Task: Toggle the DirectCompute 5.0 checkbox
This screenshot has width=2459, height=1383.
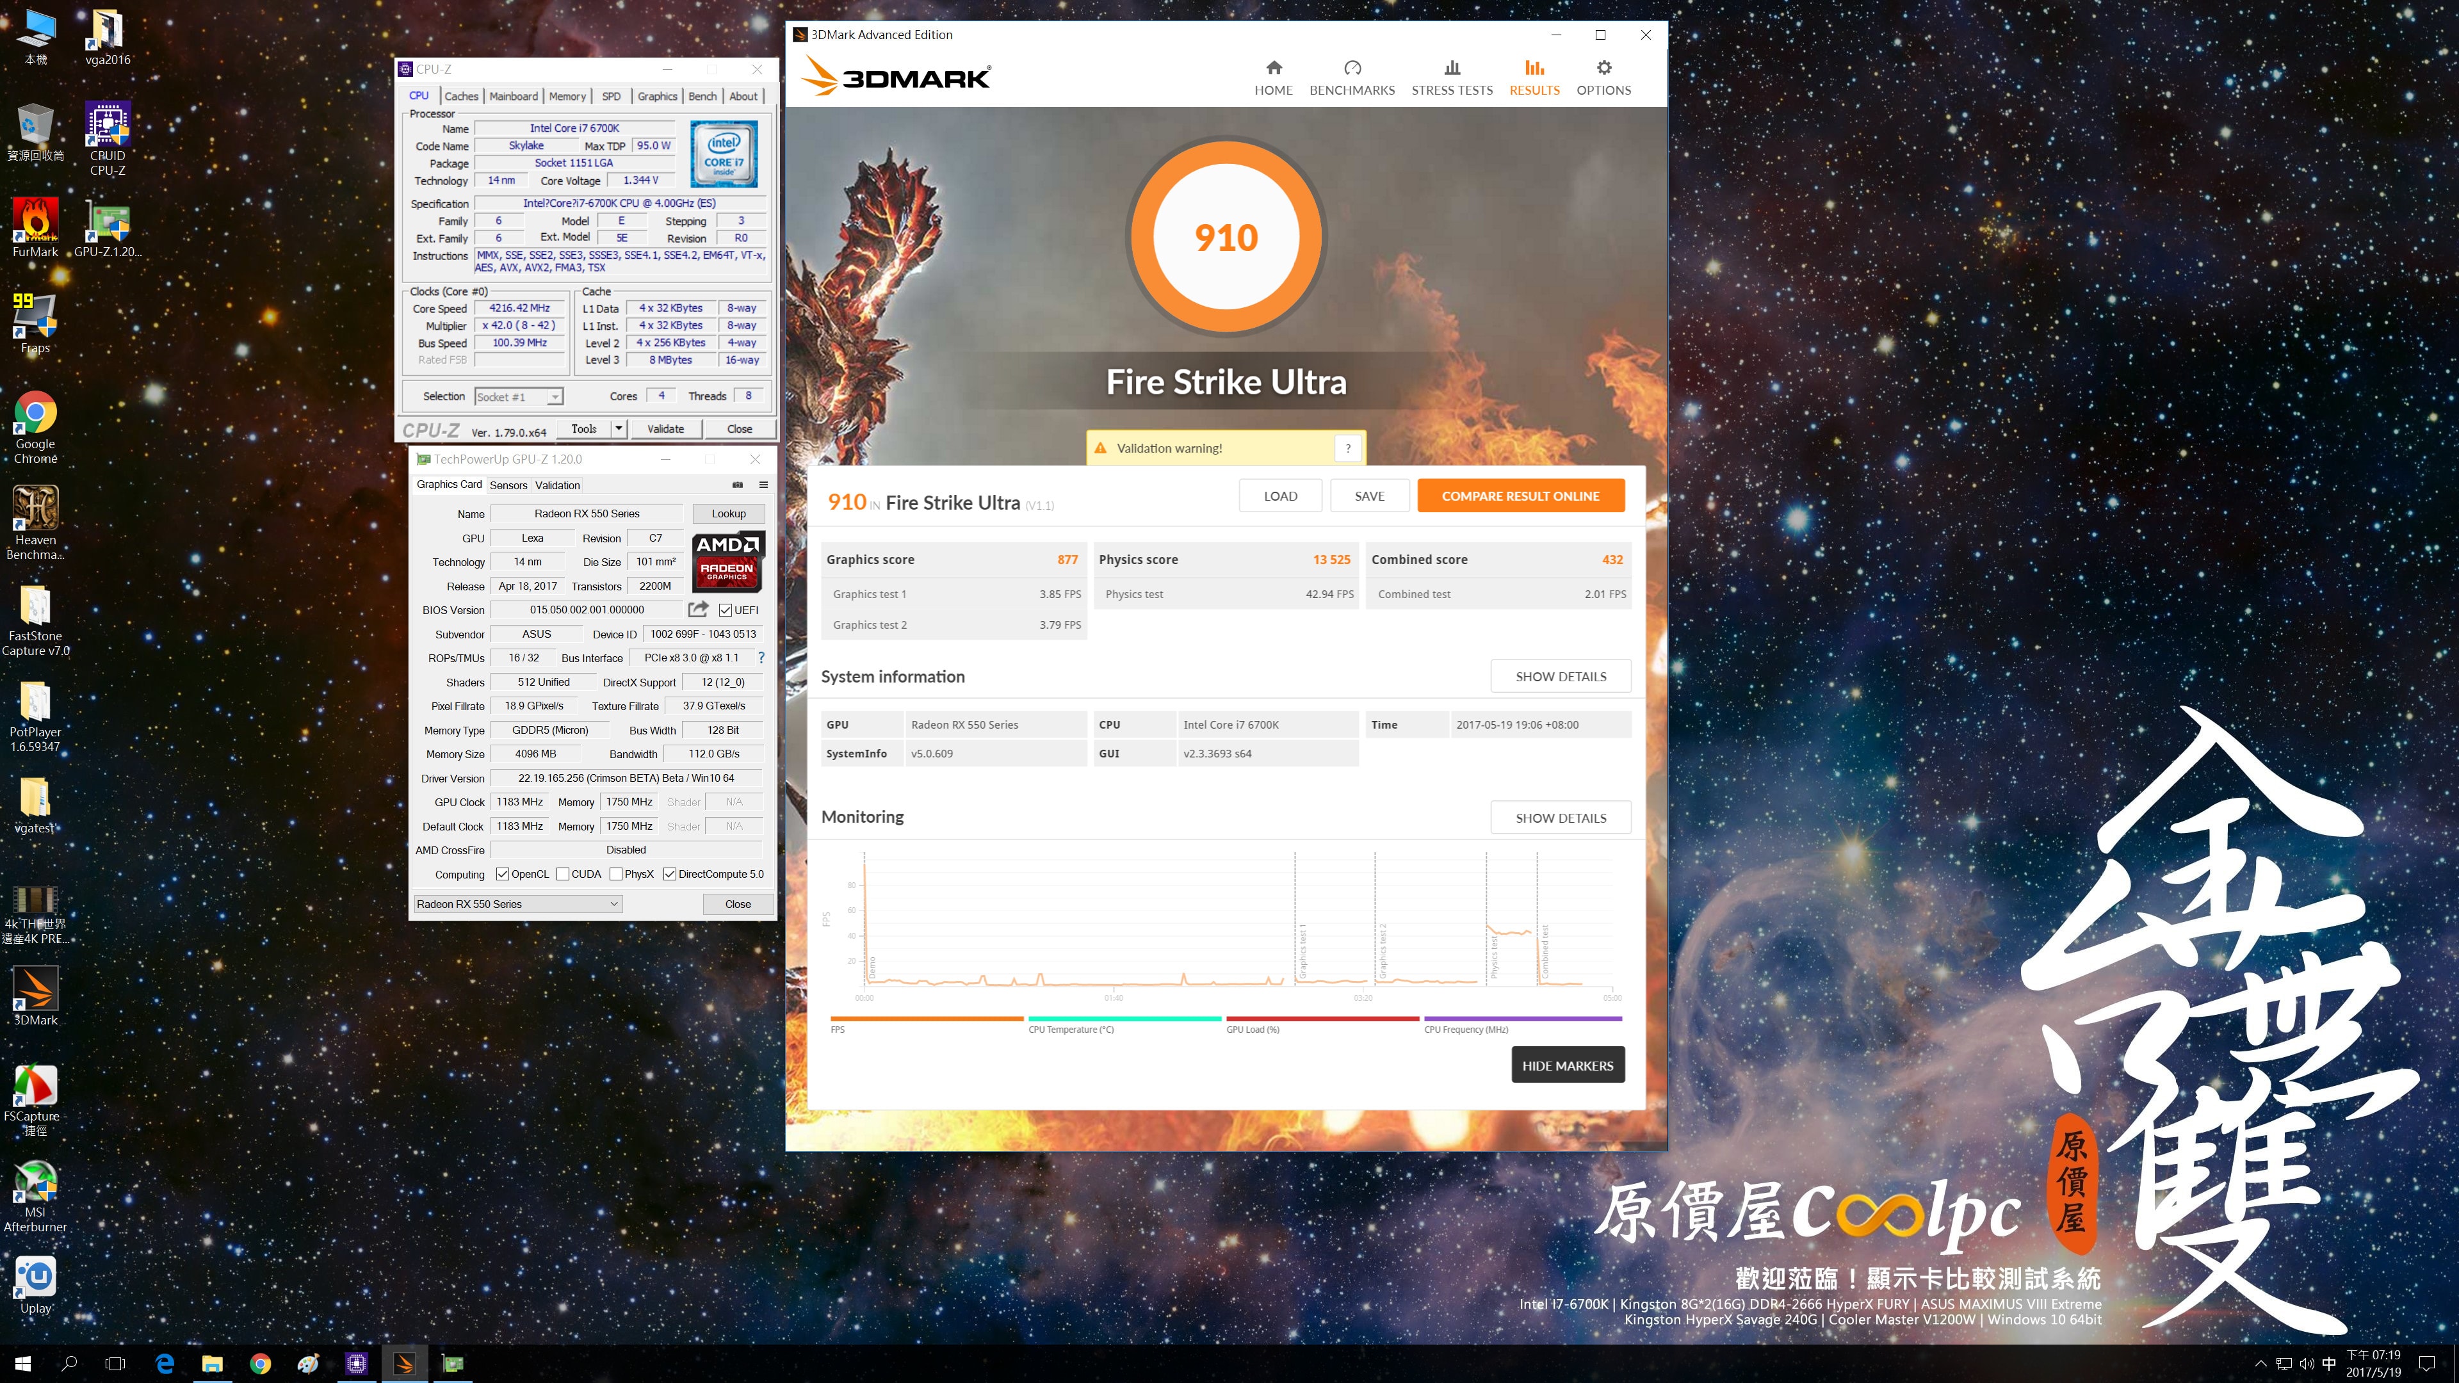Action: 669,874
